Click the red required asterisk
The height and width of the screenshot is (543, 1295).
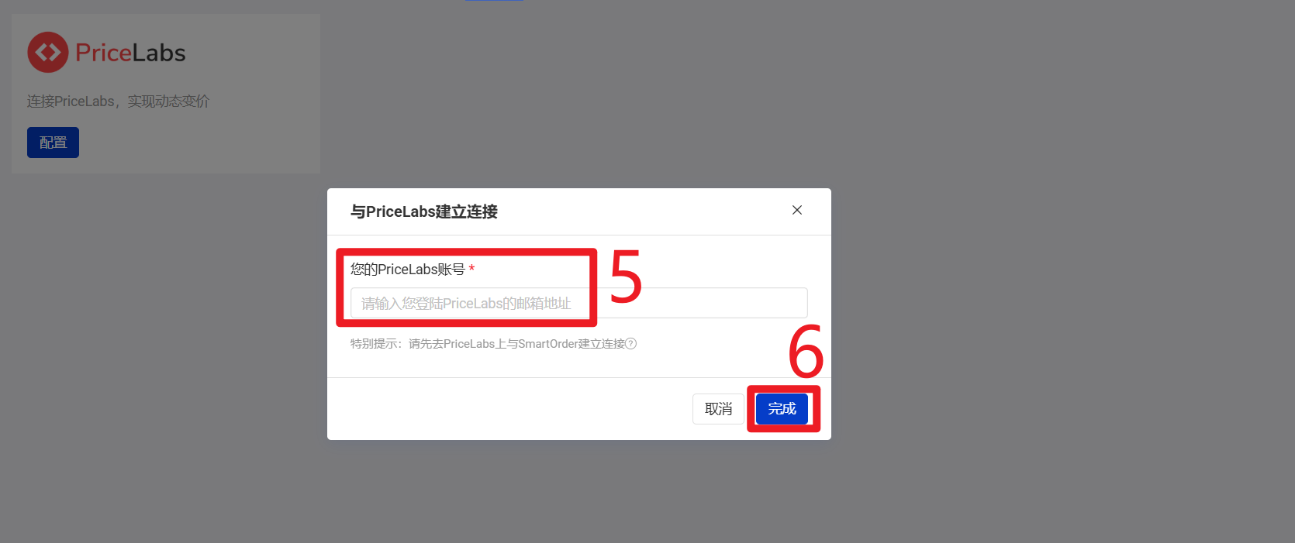471,270
